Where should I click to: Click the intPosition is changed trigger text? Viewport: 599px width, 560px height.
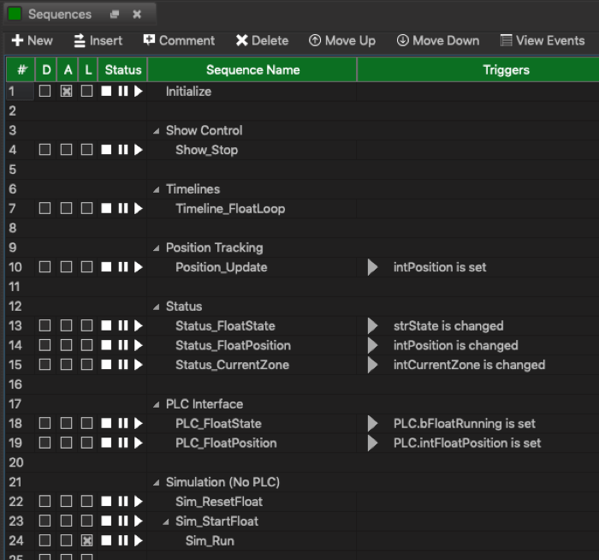point(456,346)
